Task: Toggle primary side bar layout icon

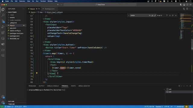Action: point(181,4)
